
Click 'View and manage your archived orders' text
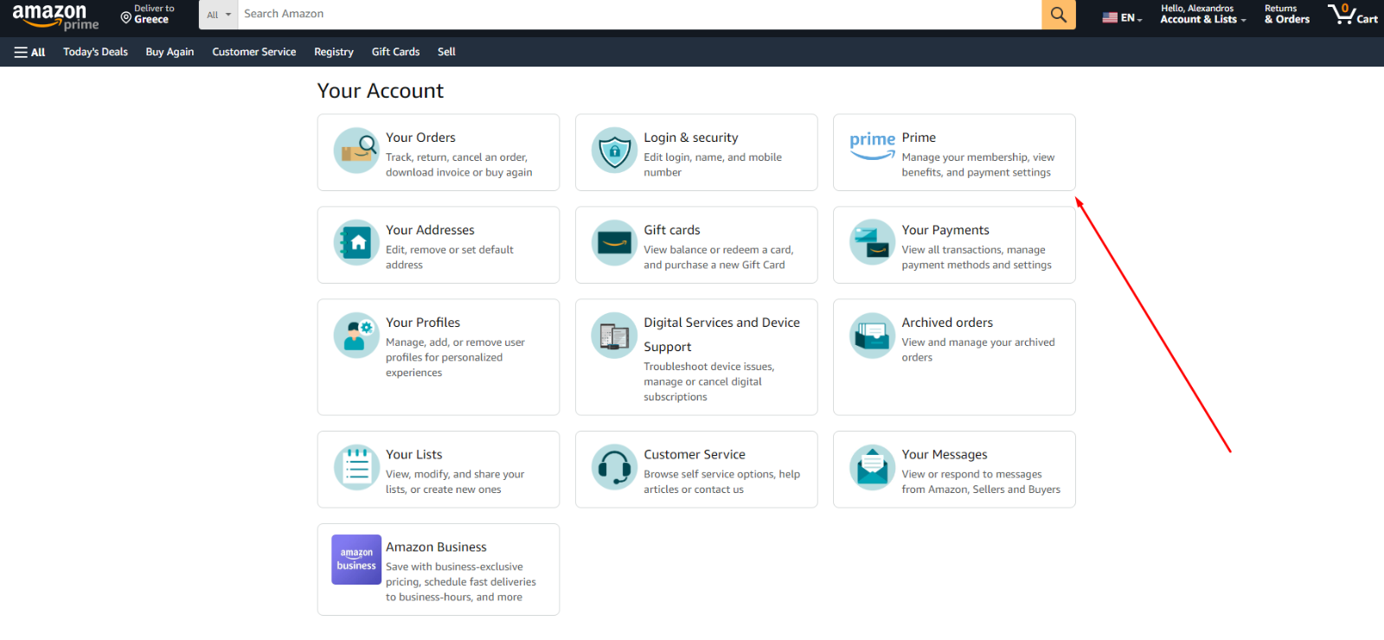click(978, 350)
